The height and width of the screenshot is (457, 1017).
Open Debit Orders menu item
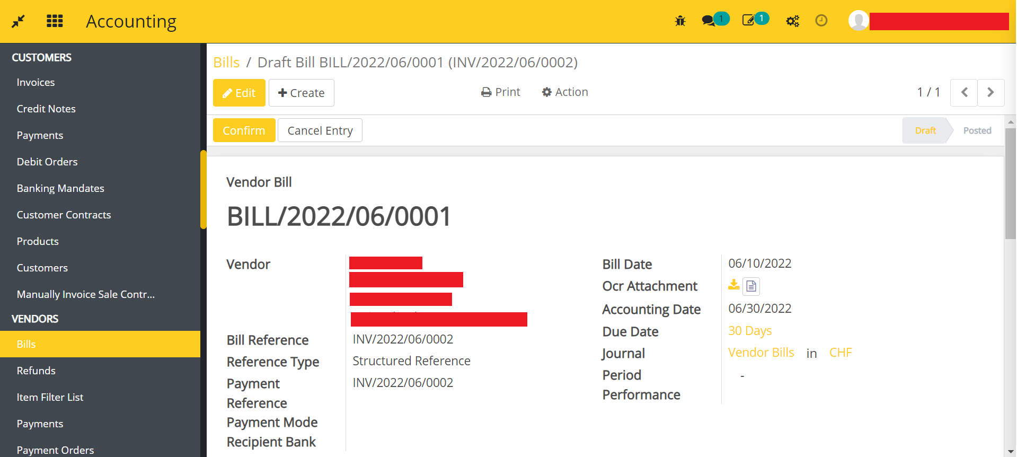point(47,162)
